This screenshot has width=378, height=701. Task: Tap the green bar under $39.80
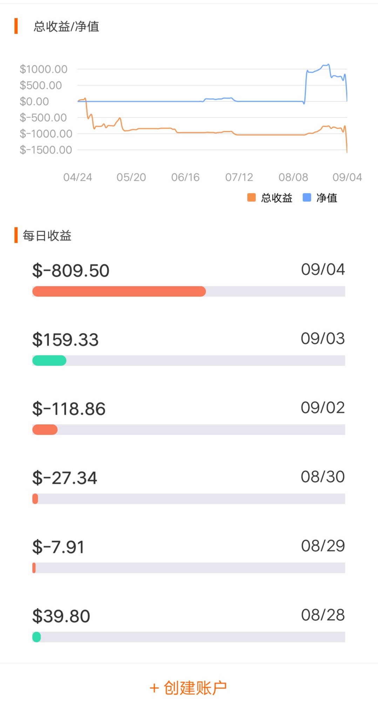(36, 637)
